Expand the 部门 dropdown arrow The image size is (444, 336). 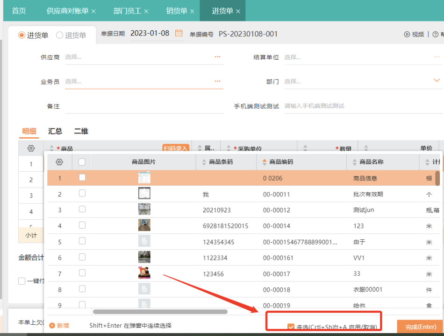437,81
